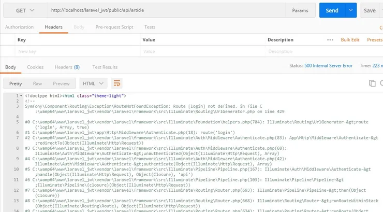Open the GET method dropdown
This screenshot has width=383, height=212.
tap(23, 10)
